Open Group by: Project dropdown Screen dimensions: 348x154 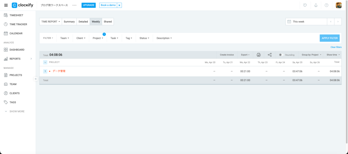pyautogui.click(x=311, y=55)
